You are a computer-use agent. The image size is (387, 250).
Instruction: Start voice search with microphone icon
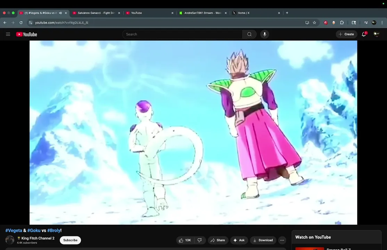coord(265,34)
